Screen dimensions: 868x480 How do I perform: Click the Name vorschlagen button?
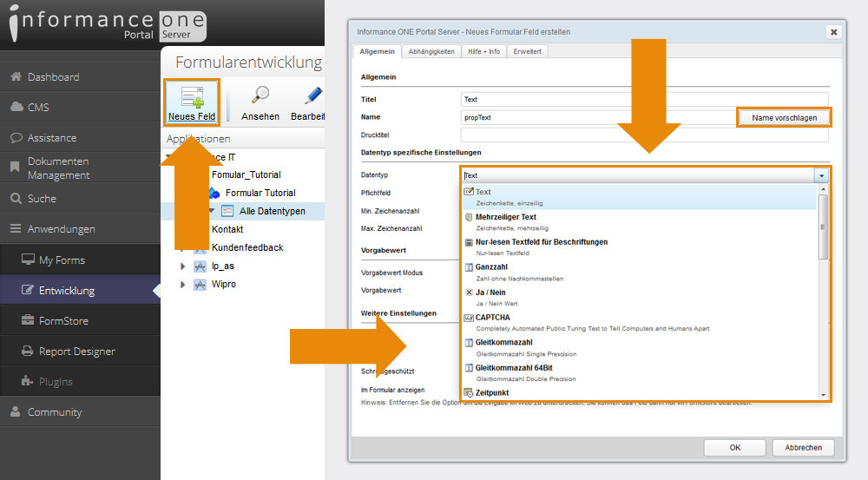784,118
